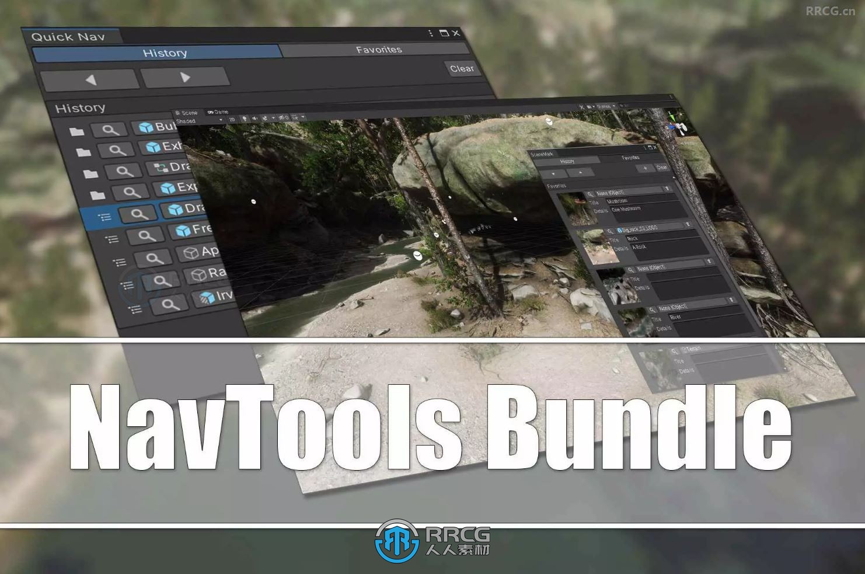The height and width of the screenshot is (574, 865).
Task: Open the Shaded draw mode dropdown
Action: tap(200, 121)
